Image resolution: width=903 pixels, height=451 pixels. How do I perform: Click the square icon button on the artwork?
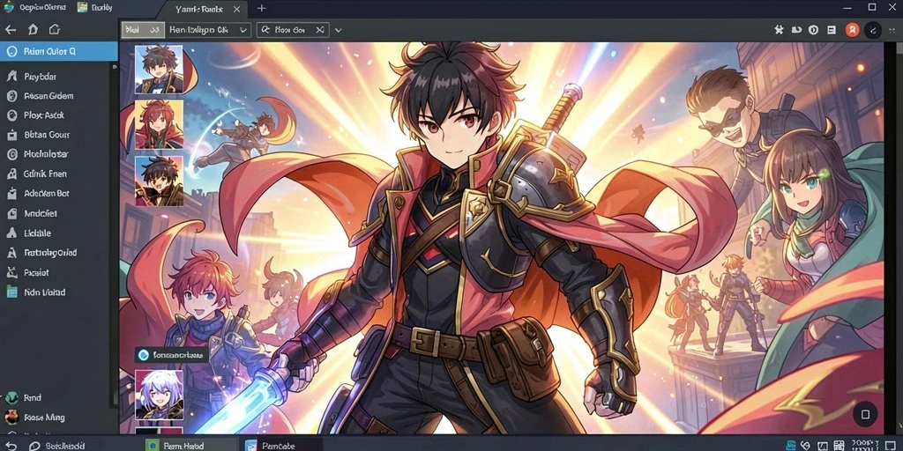pyautogui.click(x=864, y=414)
